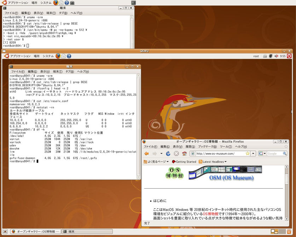Click help icon inside QEMU guest panel
This screenshot has width=296, height=237.
coord(69,56)
